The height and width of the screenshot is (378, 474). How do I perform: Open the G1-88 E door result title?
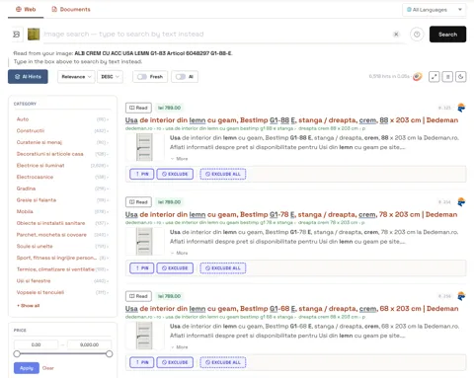coord(291,120)
